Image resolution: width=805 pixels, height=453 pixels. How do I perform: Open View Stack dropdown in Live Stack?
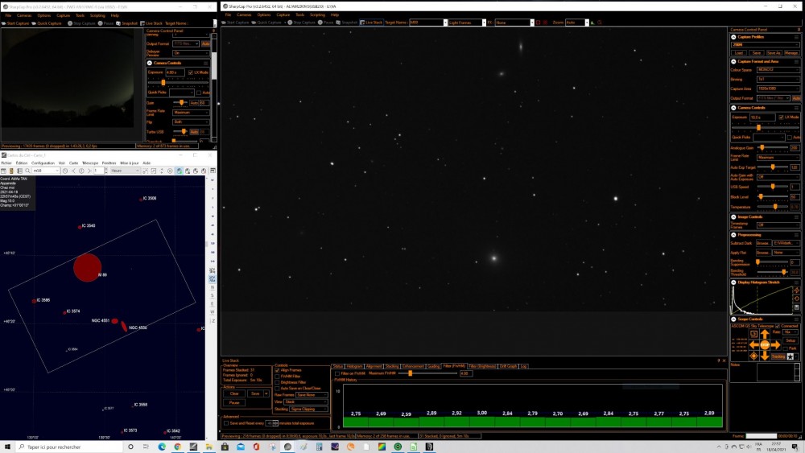(306, 402)
